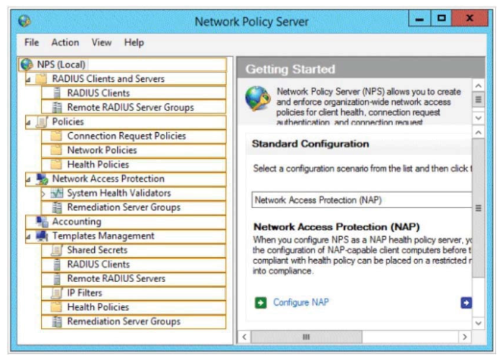Click the Getting Started description scroll down arrow
The height and width of the screenshot is (361, 500).
click(x=478, y=118)
